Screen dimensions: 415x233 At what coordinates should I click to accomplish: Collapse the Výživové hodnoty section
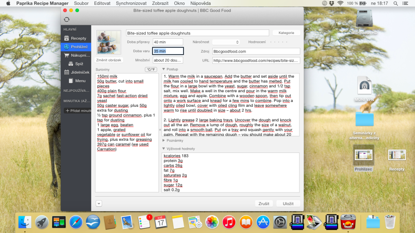[164, 149]
